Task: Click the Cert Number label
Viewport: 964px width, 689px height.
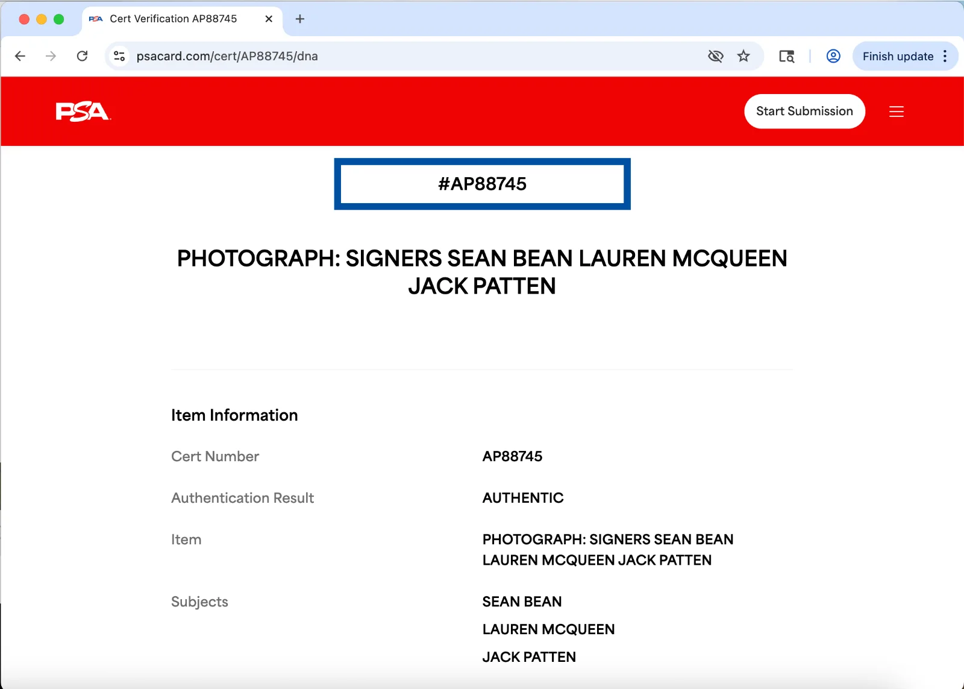Action: click(215, 456)
